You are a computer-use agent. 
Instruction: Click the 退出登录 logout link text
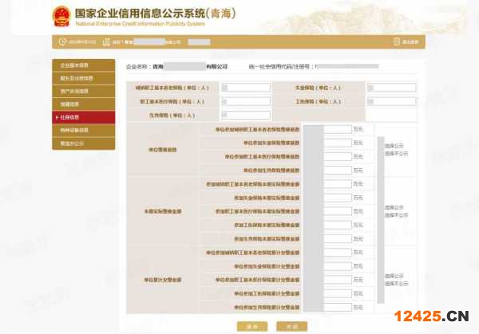410,41
